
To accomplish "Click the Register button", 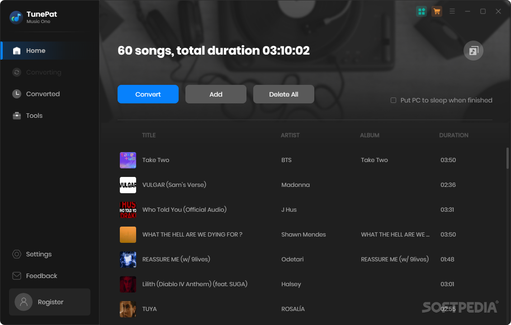I will tap(50, 302).
